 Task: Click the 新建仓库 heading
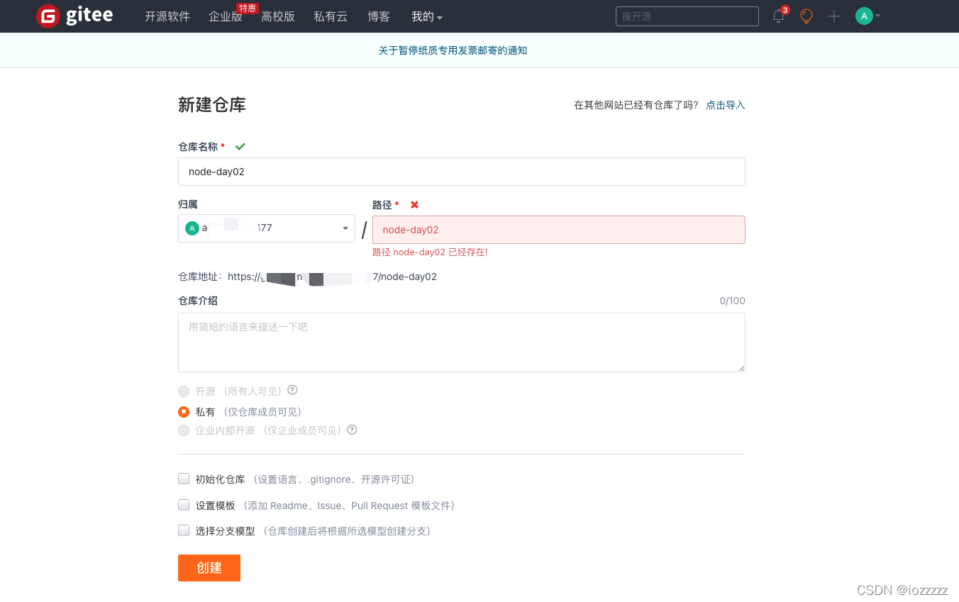pos(212,105)
